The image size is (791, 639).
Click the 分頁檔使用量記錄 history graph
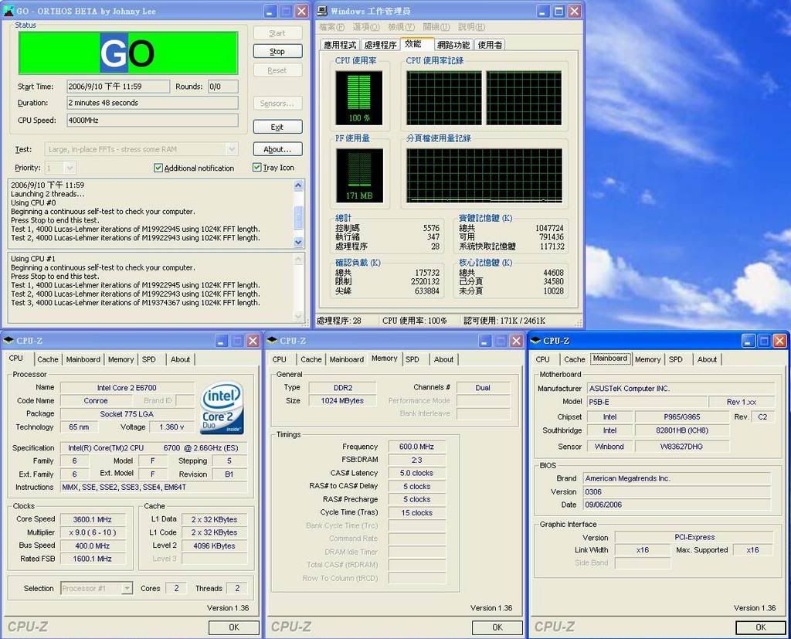click(x=484, y=175)
